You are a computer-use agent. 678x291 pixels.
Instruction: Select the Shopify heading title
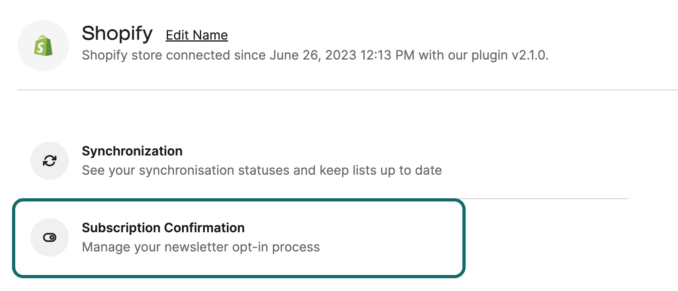117,34
